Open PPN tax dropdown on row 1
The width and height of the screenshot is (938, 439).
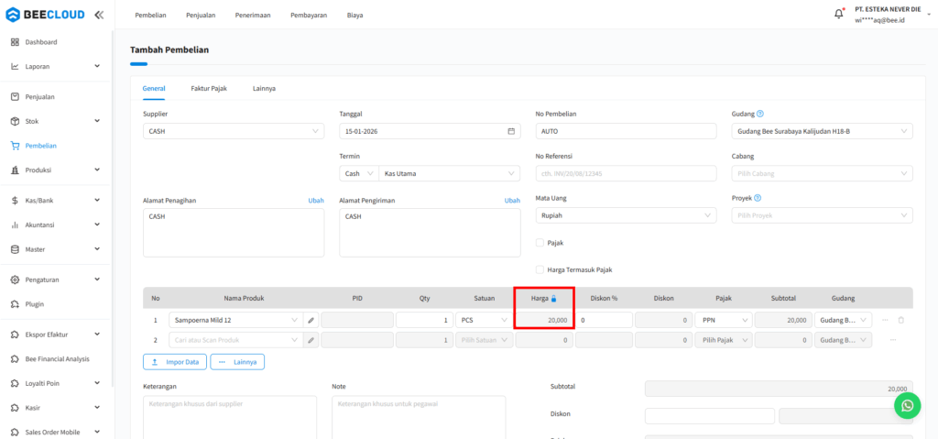tap(724, 321)
